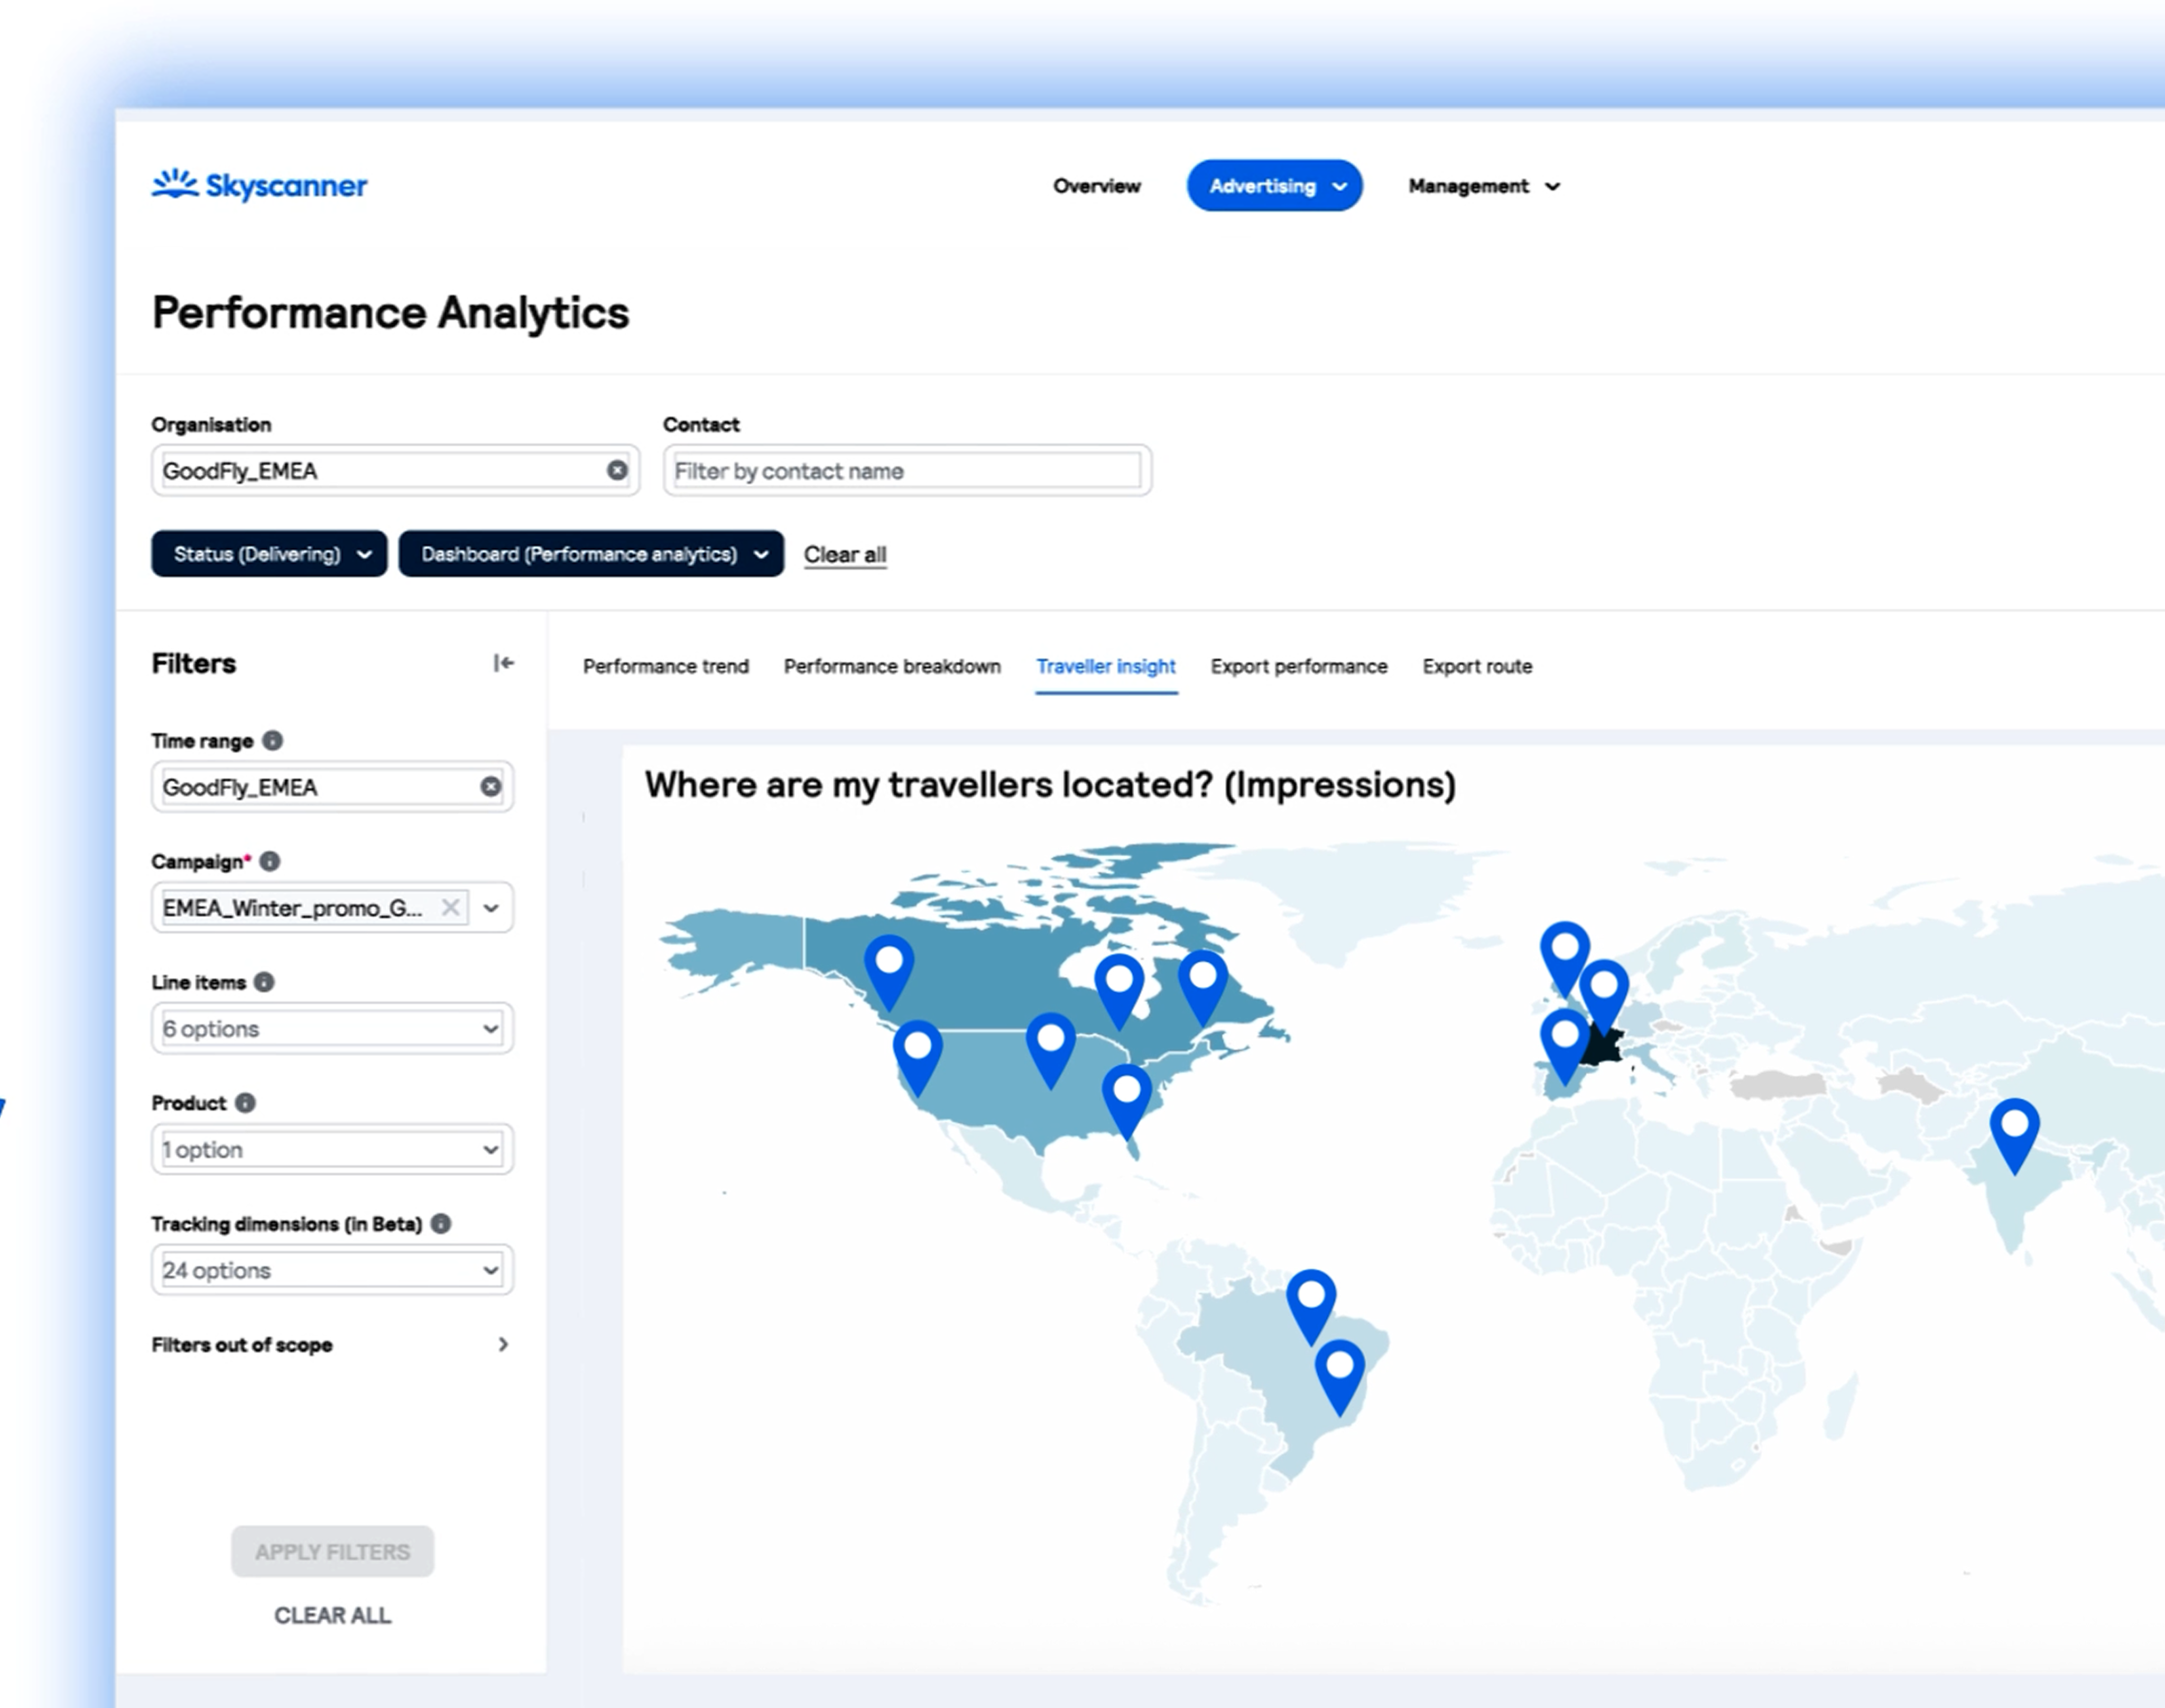Click the Contact name filter field
Viewport: 2165px width, 1708px height.
pos(906,470)
